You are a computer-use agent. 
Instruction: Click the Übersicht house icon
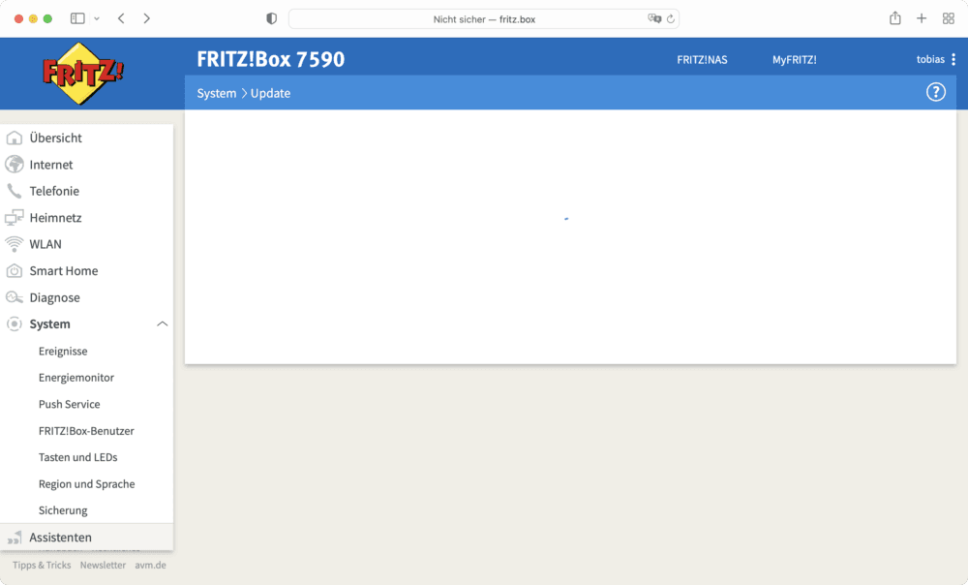15,138
